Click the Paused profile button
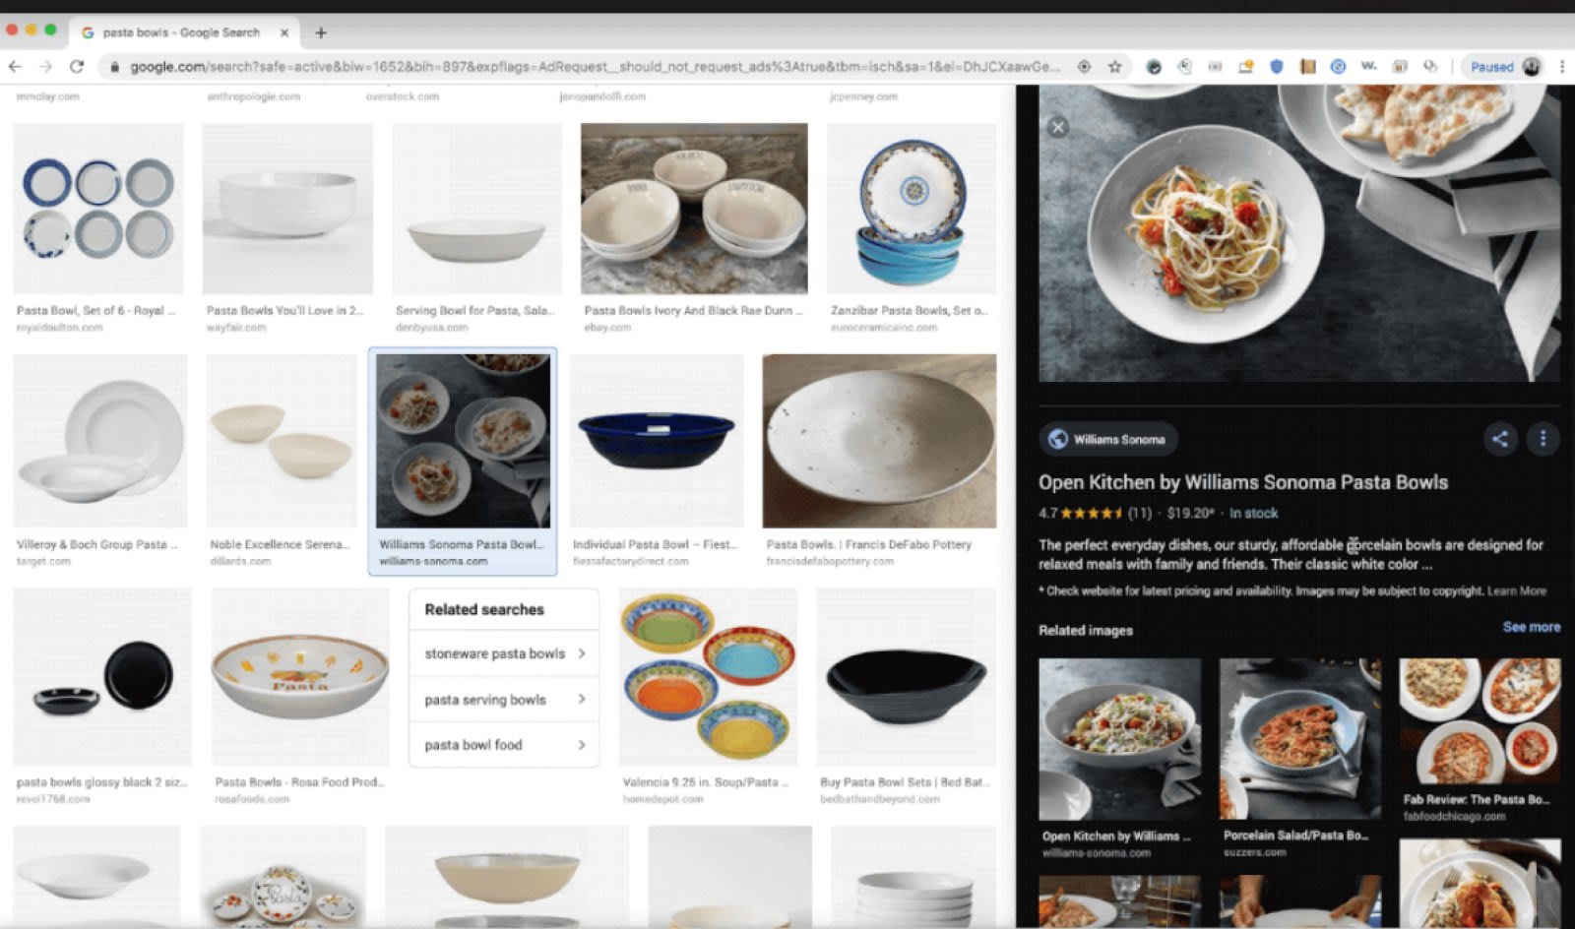 coord(1504,66)
